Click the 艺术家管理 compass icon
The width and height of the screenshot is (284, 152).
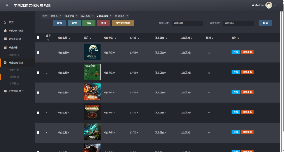click(x=5, y=91)
